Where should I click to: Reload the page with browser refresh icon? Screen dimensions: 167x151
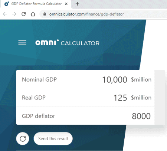click(24, 14)
